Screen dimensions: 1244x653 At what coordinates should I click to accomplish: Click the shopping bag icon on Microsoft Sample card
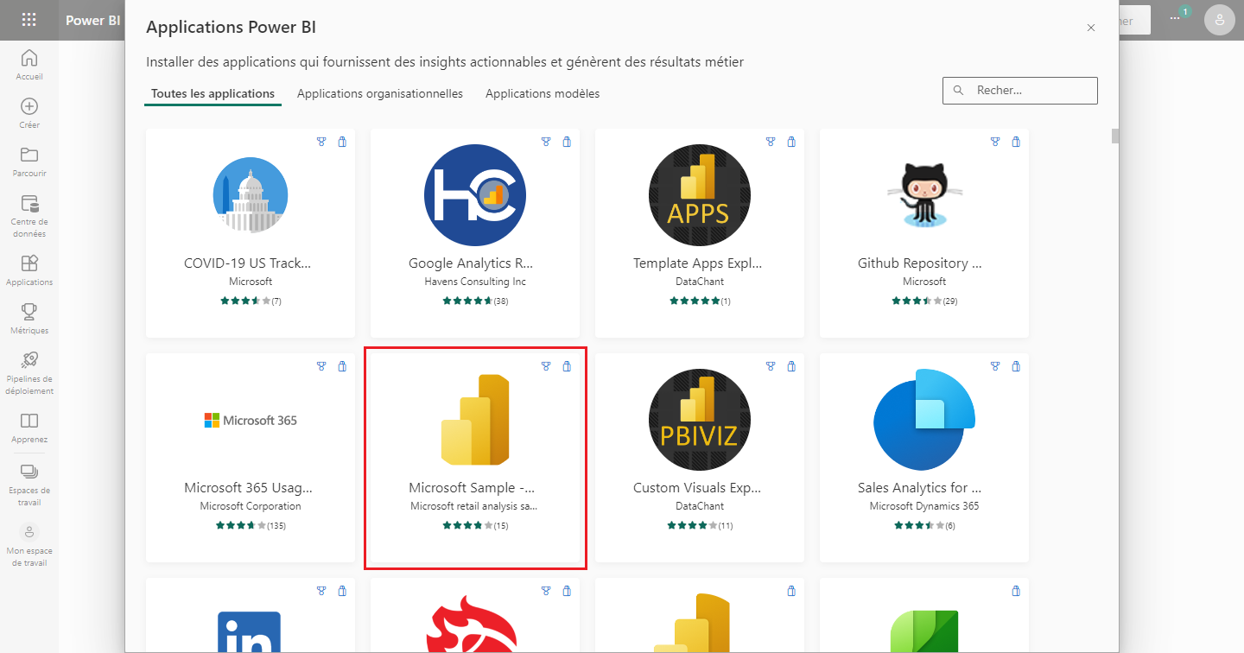[567, 366]
